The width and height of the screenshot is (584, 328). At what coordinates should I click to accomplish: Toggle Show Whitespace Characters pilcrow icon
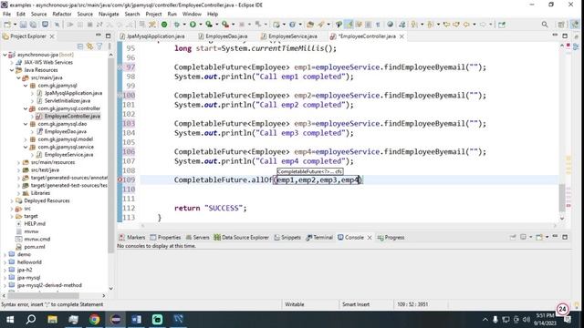(378, 25)
